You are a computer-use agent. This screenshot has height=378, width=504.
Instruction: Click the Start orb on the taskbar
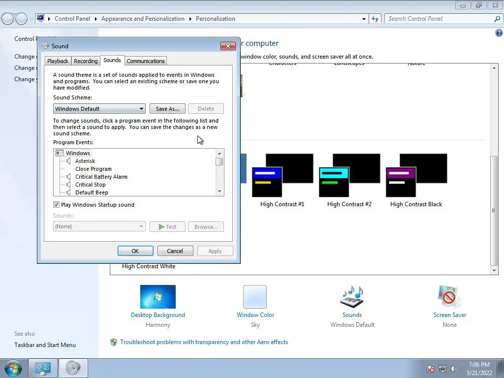(13, 368)
